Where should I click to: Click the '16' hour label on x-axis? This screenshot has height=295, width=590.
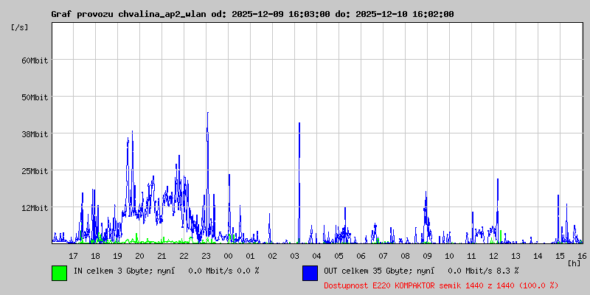[582, 256]
